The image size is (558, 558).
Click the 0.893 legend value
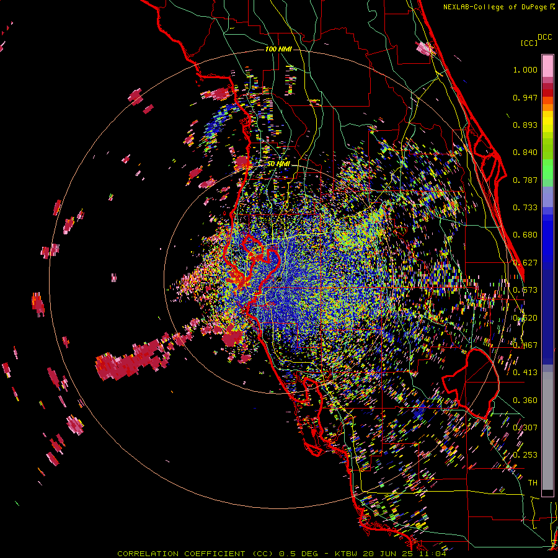[525, 125]
